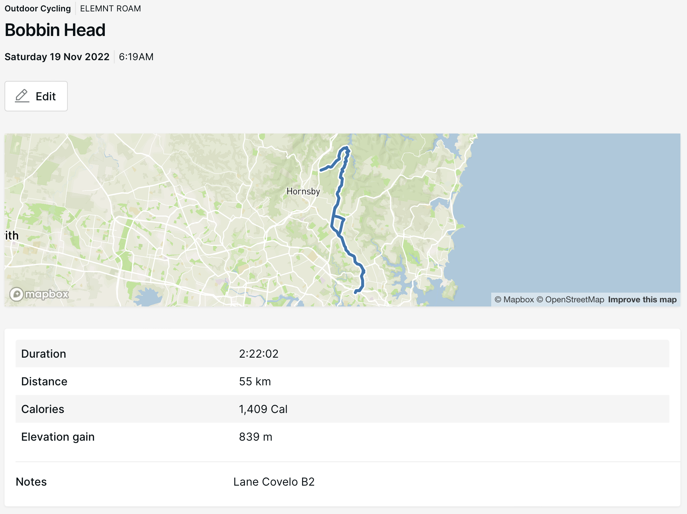This screenshot has height=514, width=687.
Task: Select the Elevation gain value 839 m
Action: pos(255,437)
